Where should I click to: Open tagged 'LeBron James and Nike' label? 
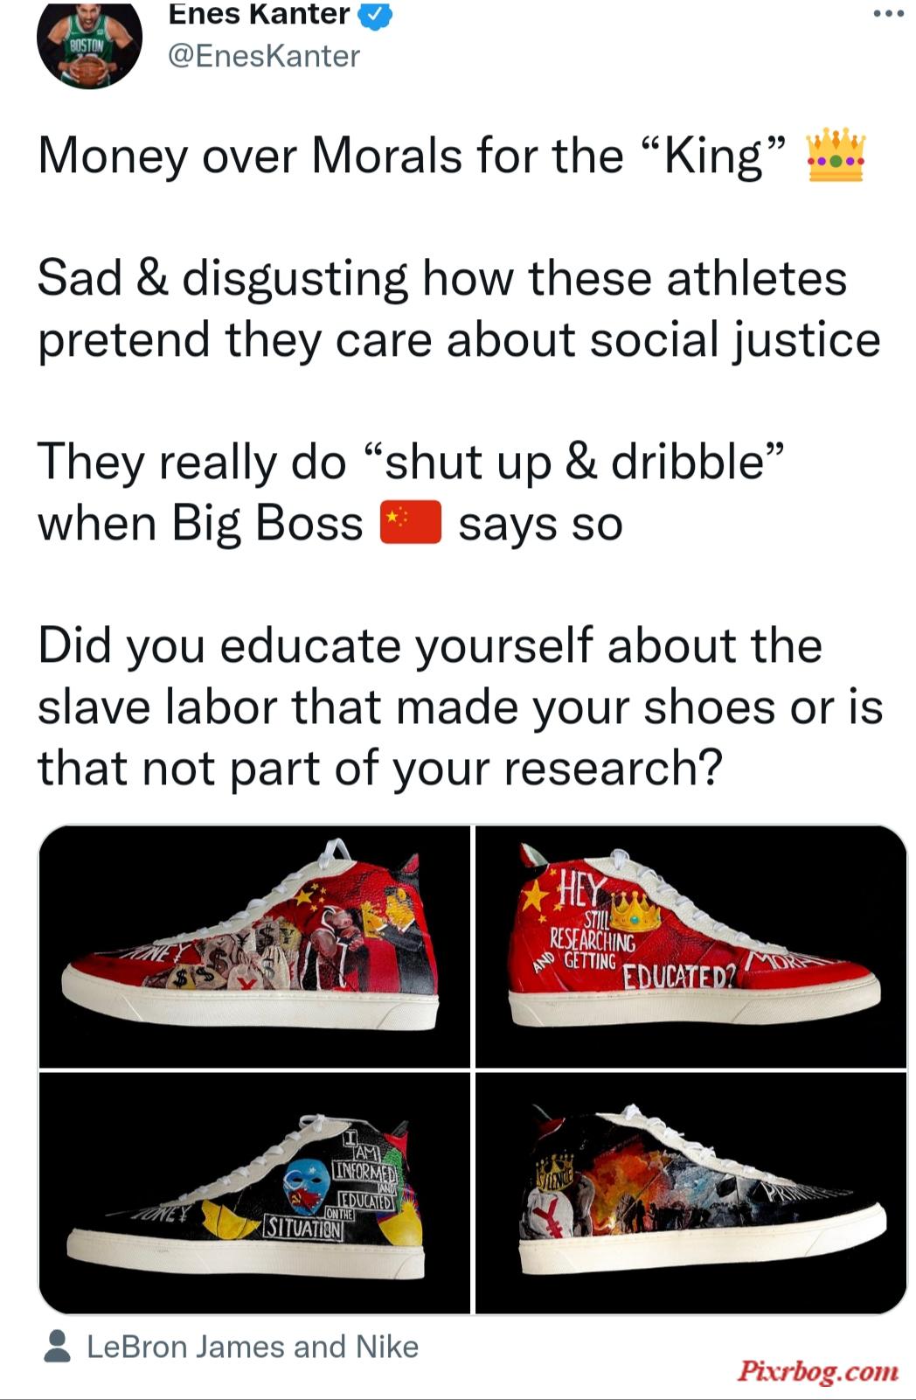(x=253, y=1347)
